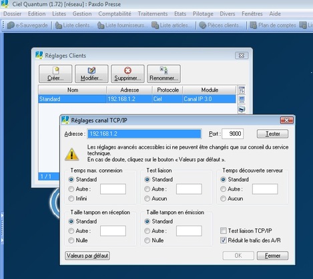
Task: Open Plan de comptes toolbar shortcut
Action: click(x=273, y=25)
